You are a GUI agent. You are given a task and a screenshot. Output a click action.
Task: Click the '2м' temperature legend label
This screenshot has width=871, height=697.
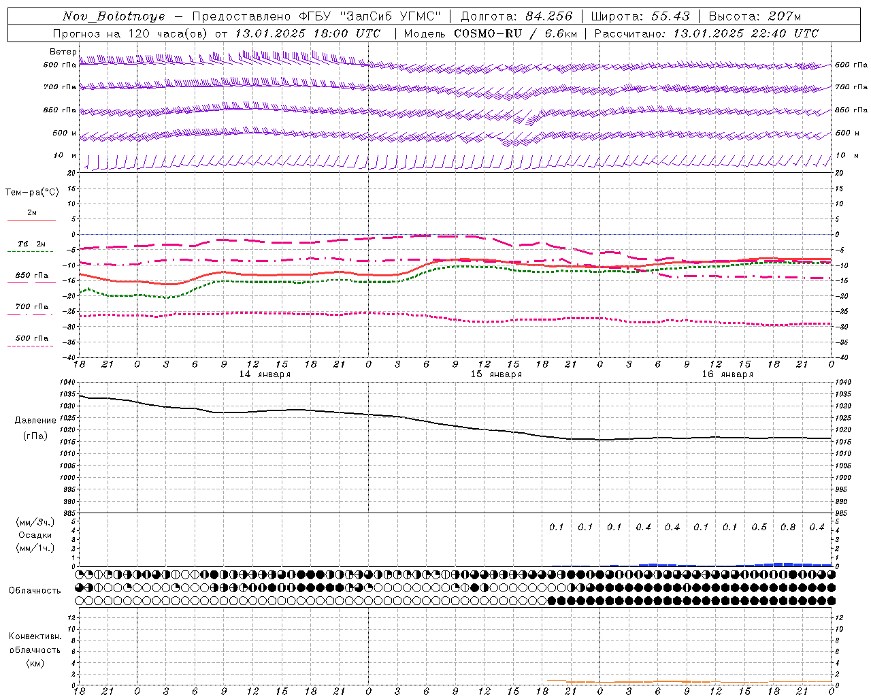click(x=32, y=212)
